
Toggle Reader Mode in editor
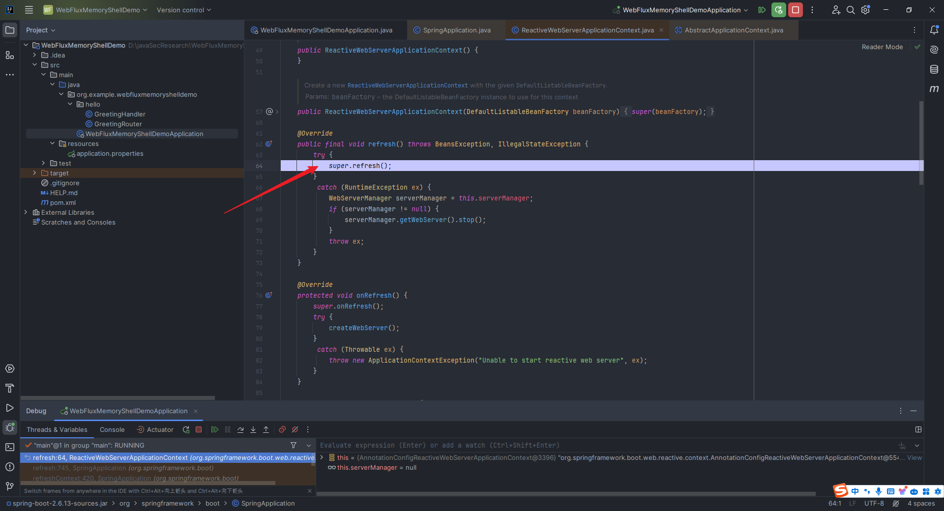(x=882, y=47)
